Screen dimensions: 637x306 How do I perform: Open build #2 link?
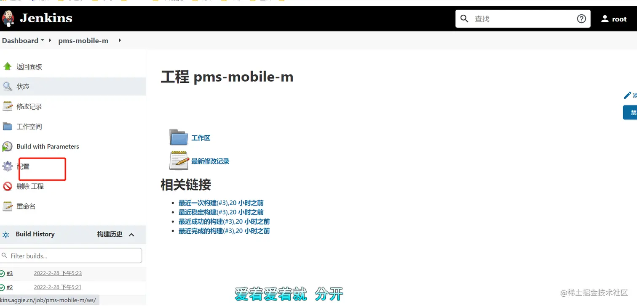(x=10, y=287)
